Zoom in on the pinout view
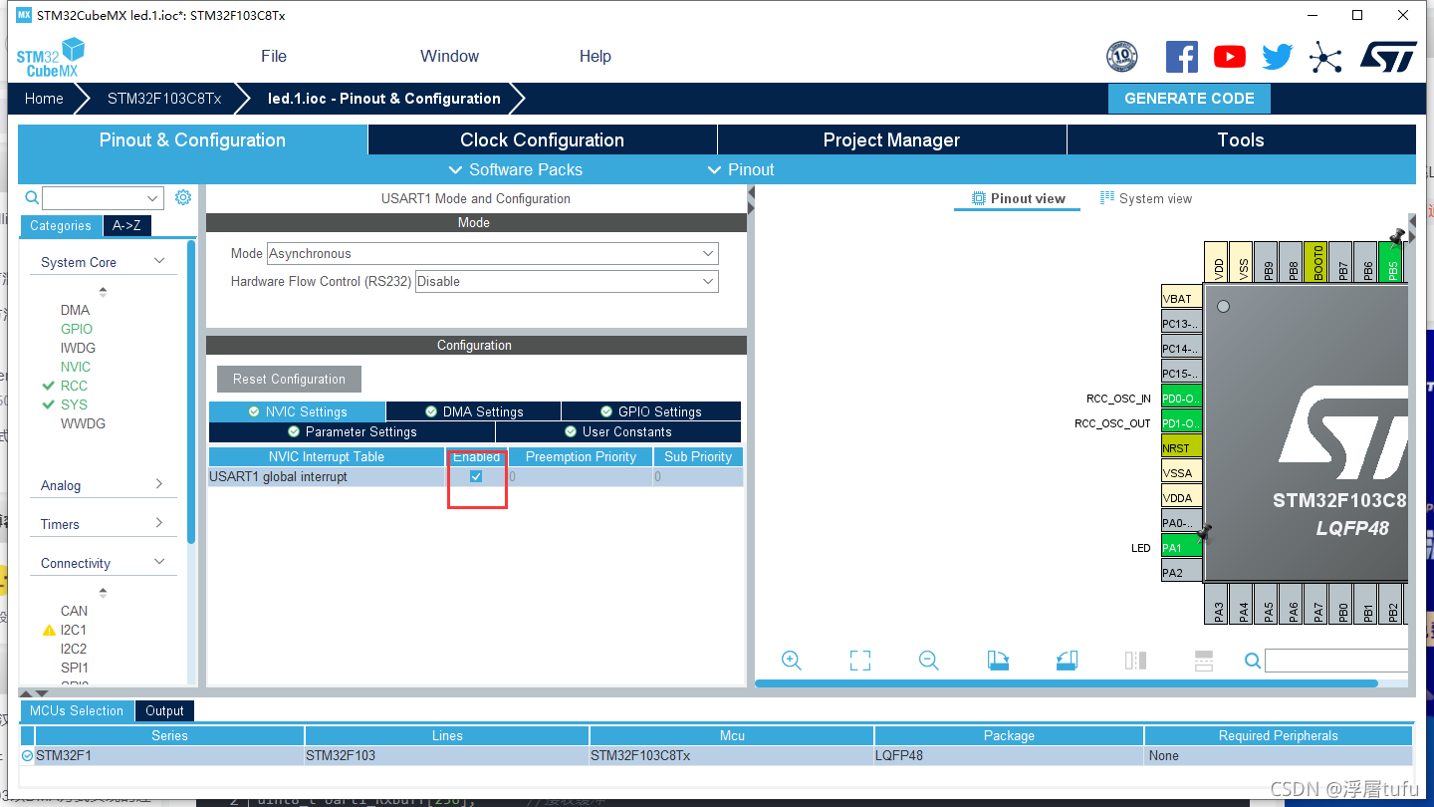Screen dimensions: 1434x807 pos(792,661)
